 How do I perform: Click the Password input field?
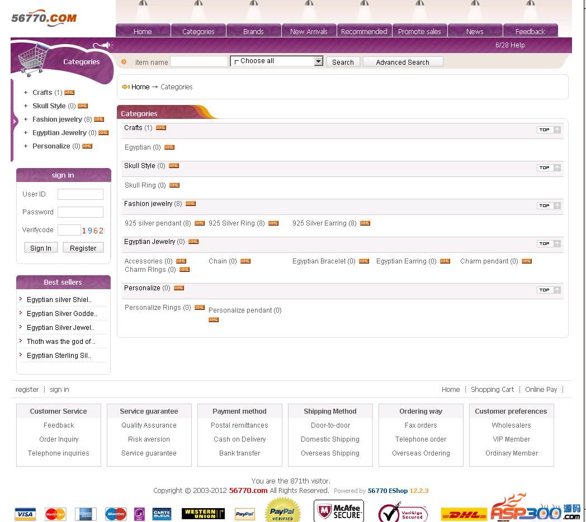click(81, 212)
